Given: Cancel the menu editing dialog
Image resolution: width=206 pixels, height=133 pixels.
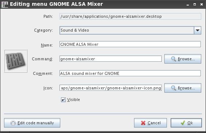Looking at the screenshot, I should tap(150, 123).
